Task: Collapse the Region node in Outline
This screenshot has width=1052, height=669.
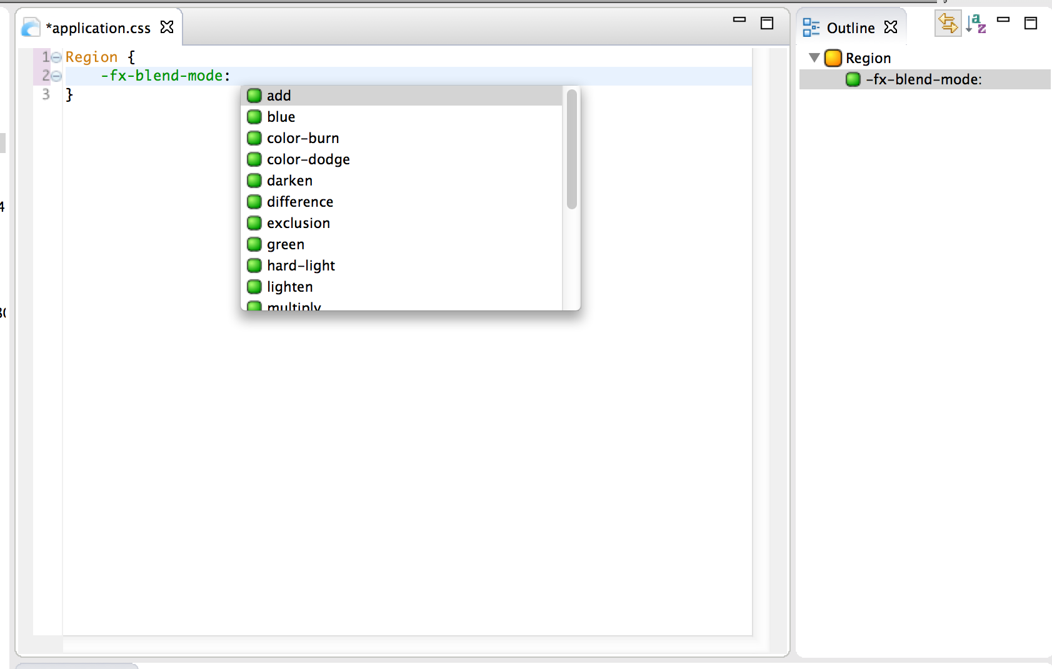Action: [814, 58]
